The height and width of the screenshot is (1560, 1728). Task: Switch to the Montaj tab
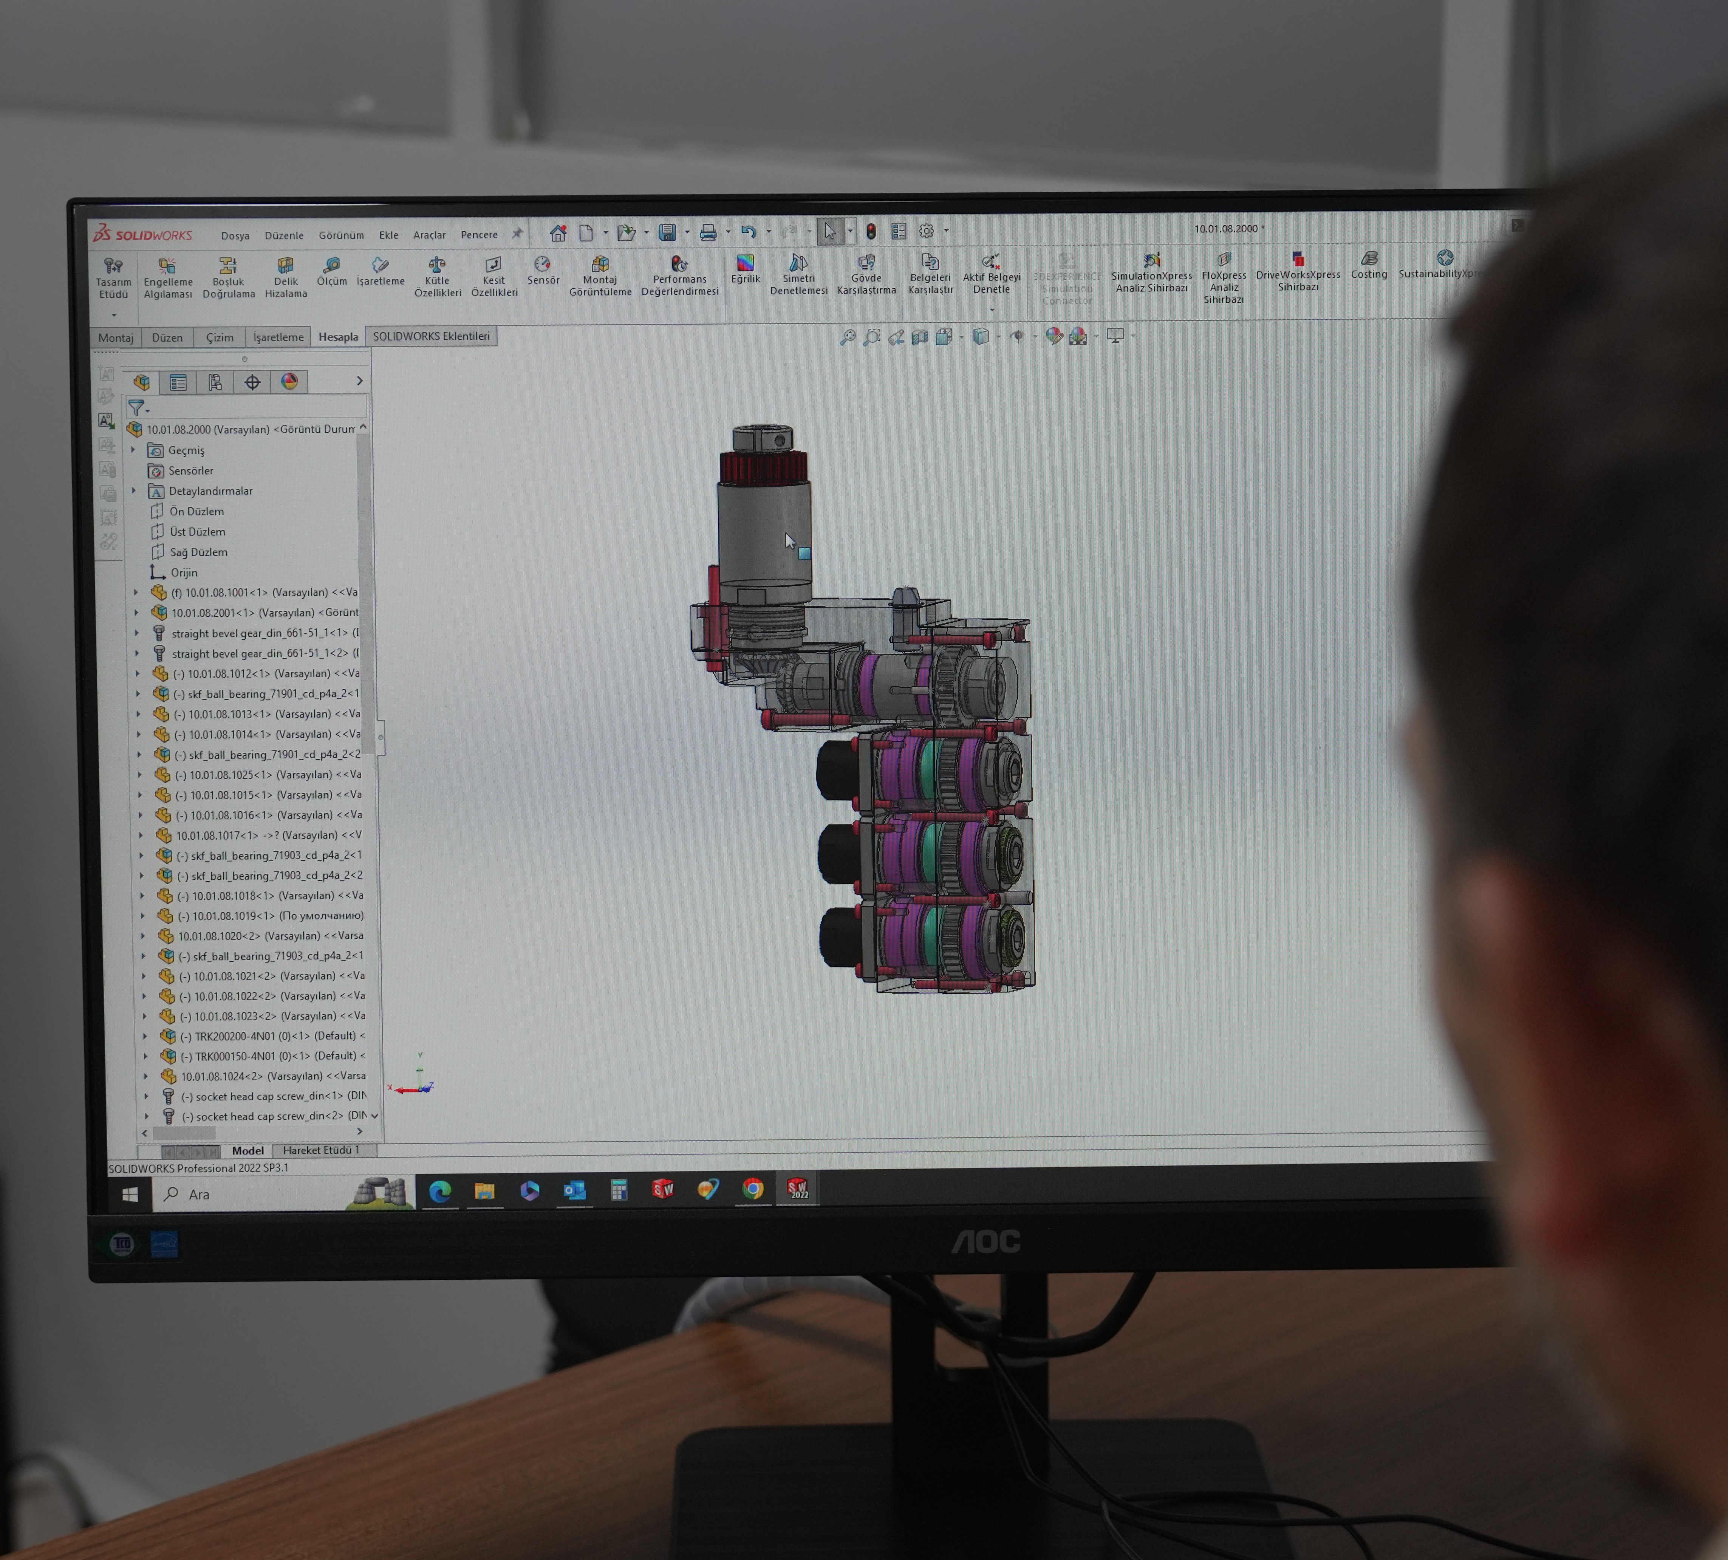(116, 338)
